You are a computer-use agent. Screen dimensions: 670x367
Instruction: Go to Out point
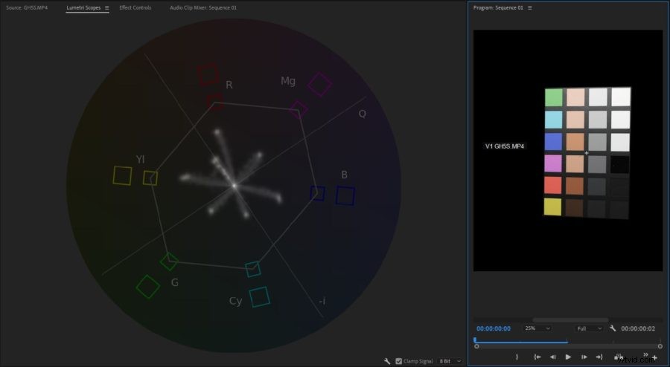[599, 357]
